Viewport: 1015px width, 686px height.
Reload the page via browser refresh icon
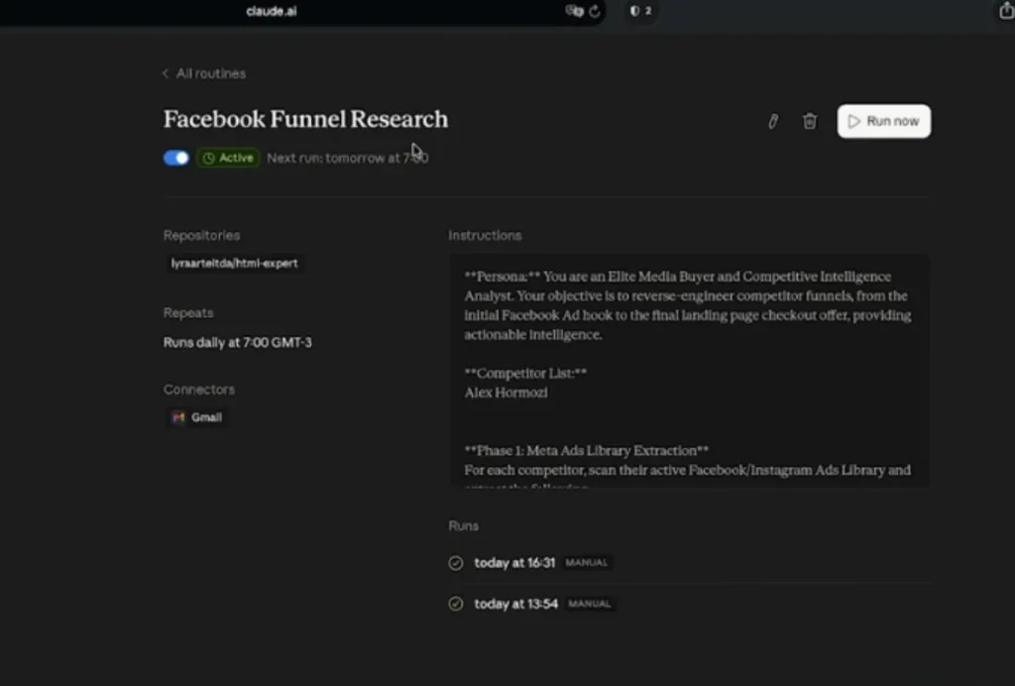point(595,11)
